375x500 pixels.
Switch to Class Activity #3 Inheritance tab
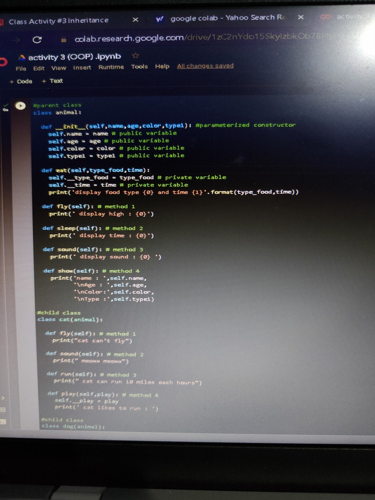pyautogui.click(x=59, y=21)
